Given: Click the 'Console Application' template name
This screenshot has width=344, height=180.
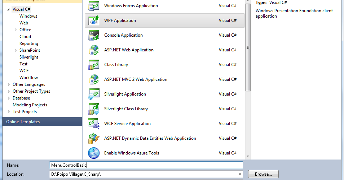Looking at the screenshot, I should point(123,35).
